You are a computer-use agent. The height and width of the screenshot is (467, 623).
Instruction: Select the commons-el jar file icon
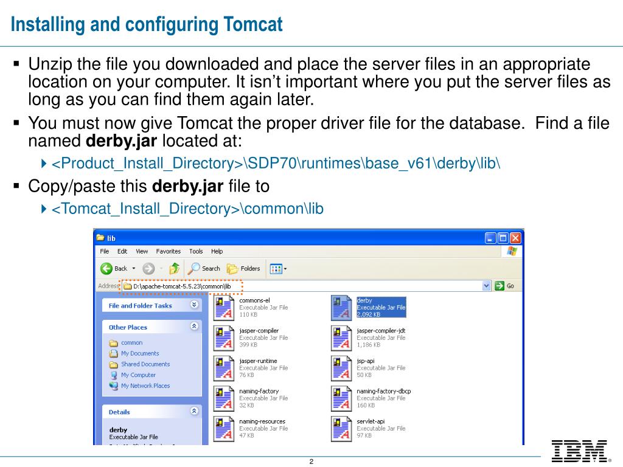pos(224,308)
